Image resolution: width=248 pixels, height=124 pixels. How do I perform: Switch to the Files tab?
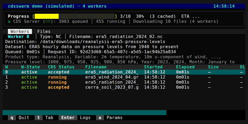click(44, 32)
